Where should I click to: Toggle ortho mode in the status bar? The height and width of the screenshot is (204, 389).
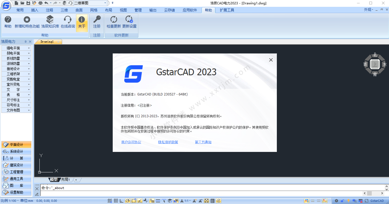coord(121,201)
